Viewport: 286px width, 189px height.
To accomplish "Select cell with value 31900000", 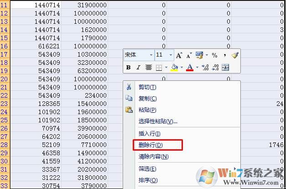I will [85, 5].
